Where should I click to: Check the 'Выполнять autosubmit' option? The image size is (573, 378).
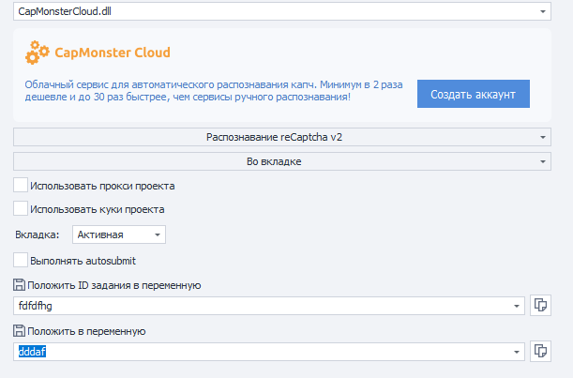tap(21, 260)
